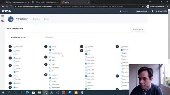Screen dimensions: 170x95
Task: Enable the sockets extension checkbox
Action: click(122, 47)
